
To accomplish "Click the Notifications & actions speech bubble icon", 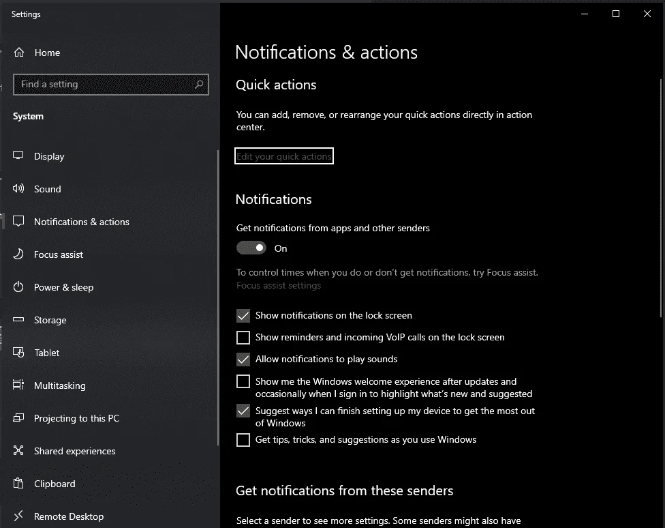I will 18,221.
